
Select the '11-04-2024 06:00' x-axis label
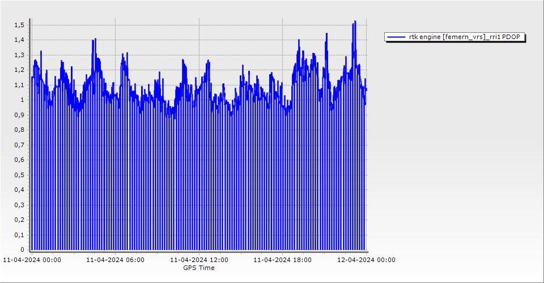tap(115, 260)
